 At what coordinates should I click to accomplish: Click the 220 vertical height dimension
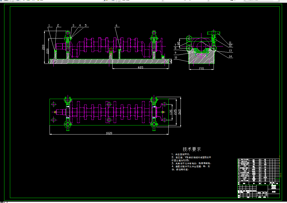[47, 51]
